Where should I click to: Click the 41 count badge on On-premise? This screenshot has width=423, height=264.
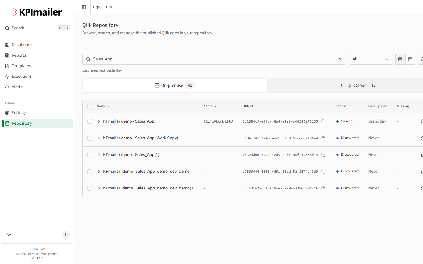[190, 85]
